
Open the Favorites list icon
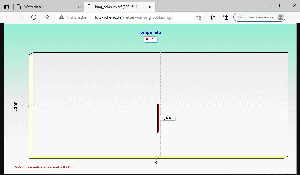click(213, 17)
